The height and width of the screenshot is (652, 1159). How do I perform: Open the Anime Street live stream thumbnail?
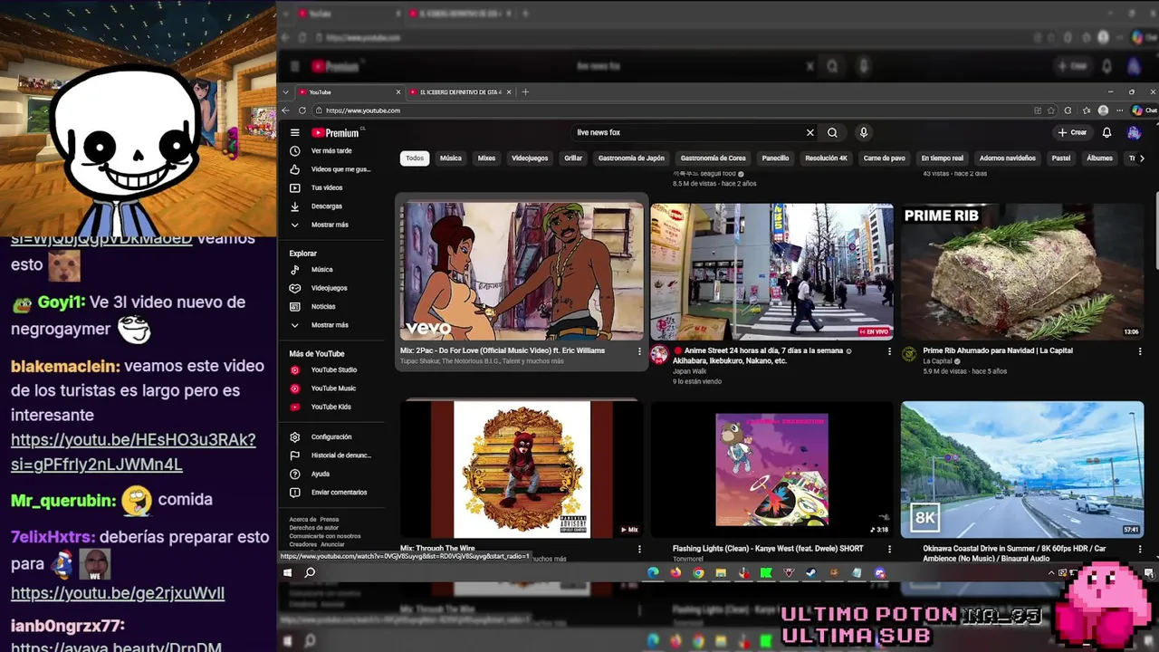click(x=771, y=271)
